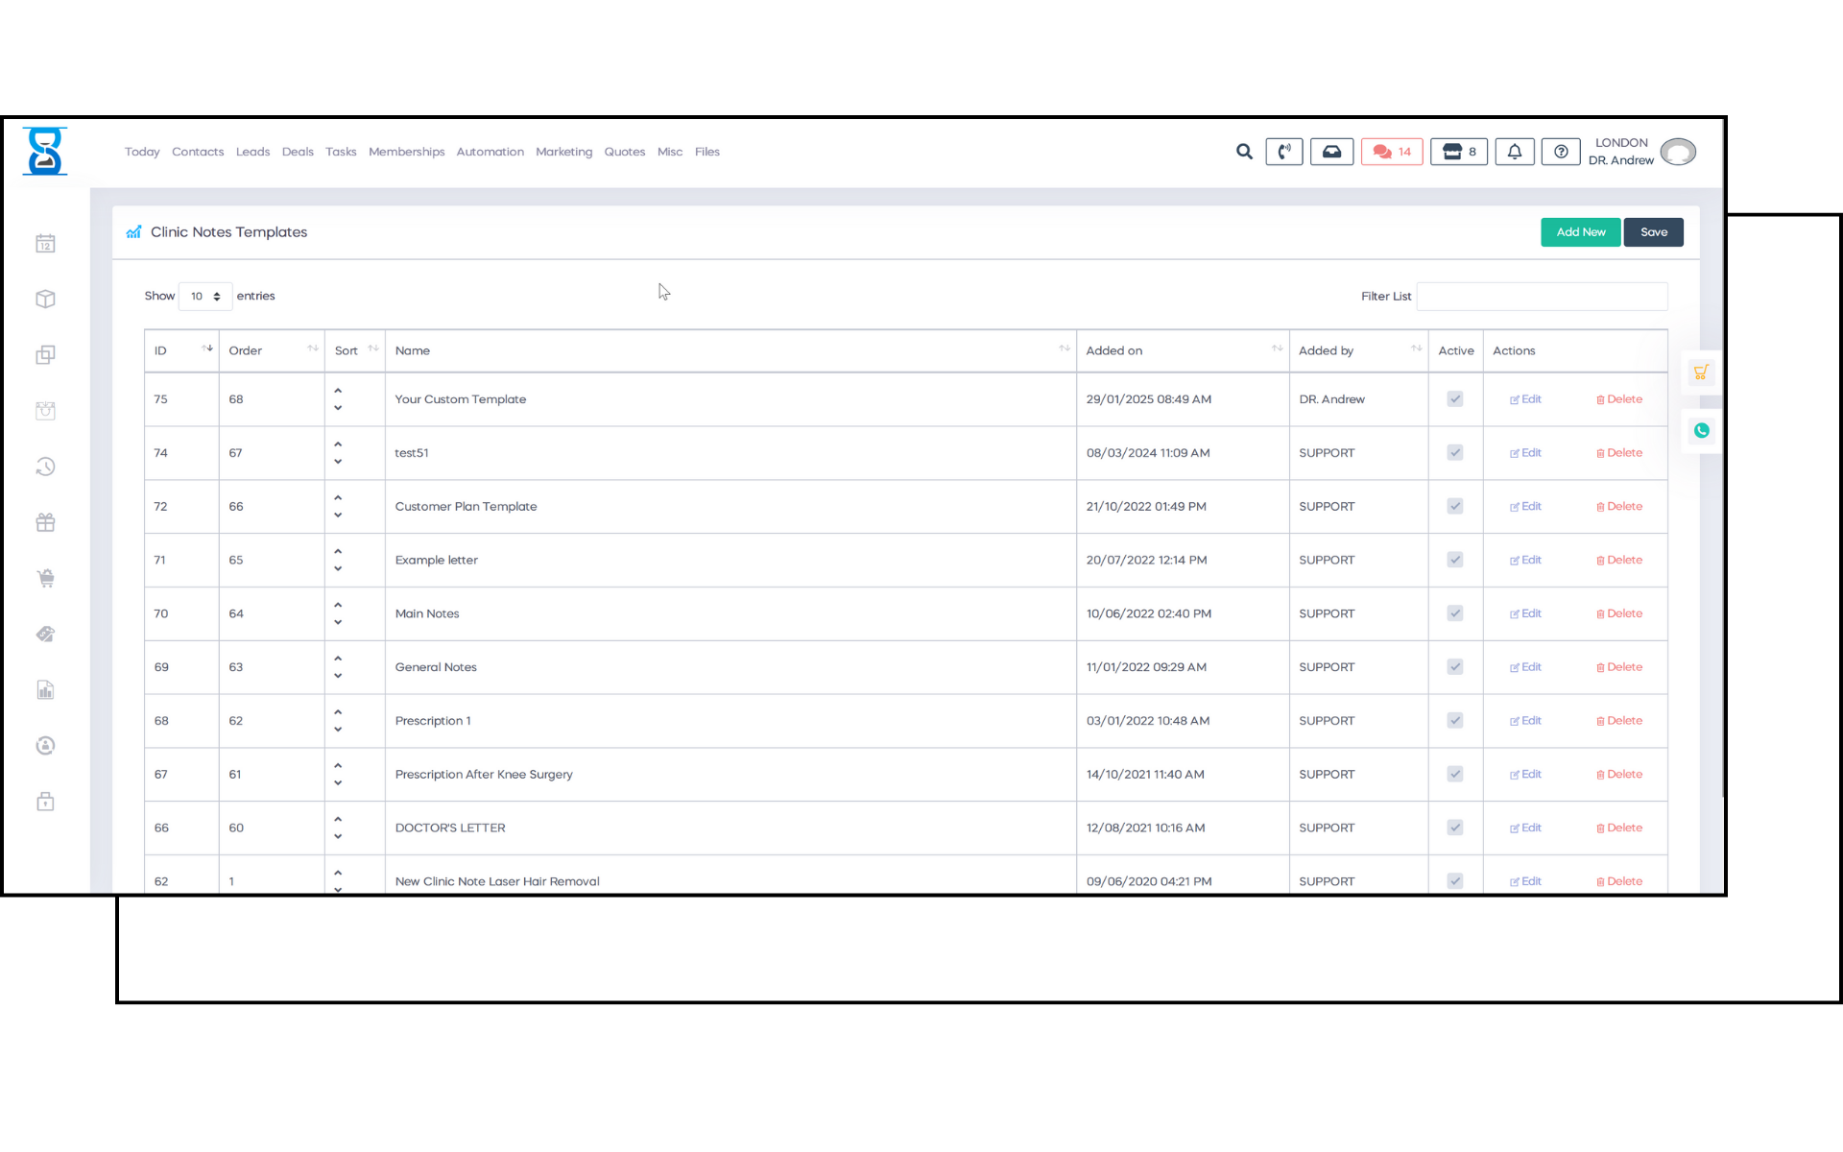
Task: Toggle Active checkbox for Main Notes
Action: click(x=1455, y=613)
